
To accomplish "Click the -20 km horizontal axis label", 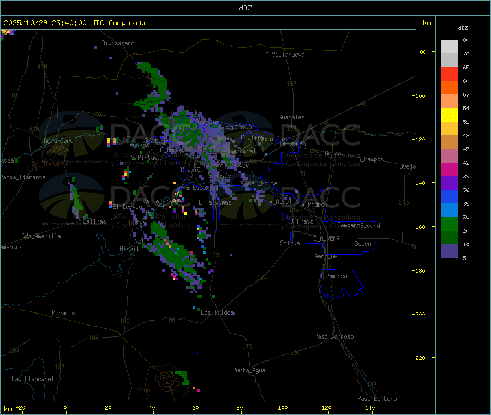I will pyautogui.click(x=20, y=407).
